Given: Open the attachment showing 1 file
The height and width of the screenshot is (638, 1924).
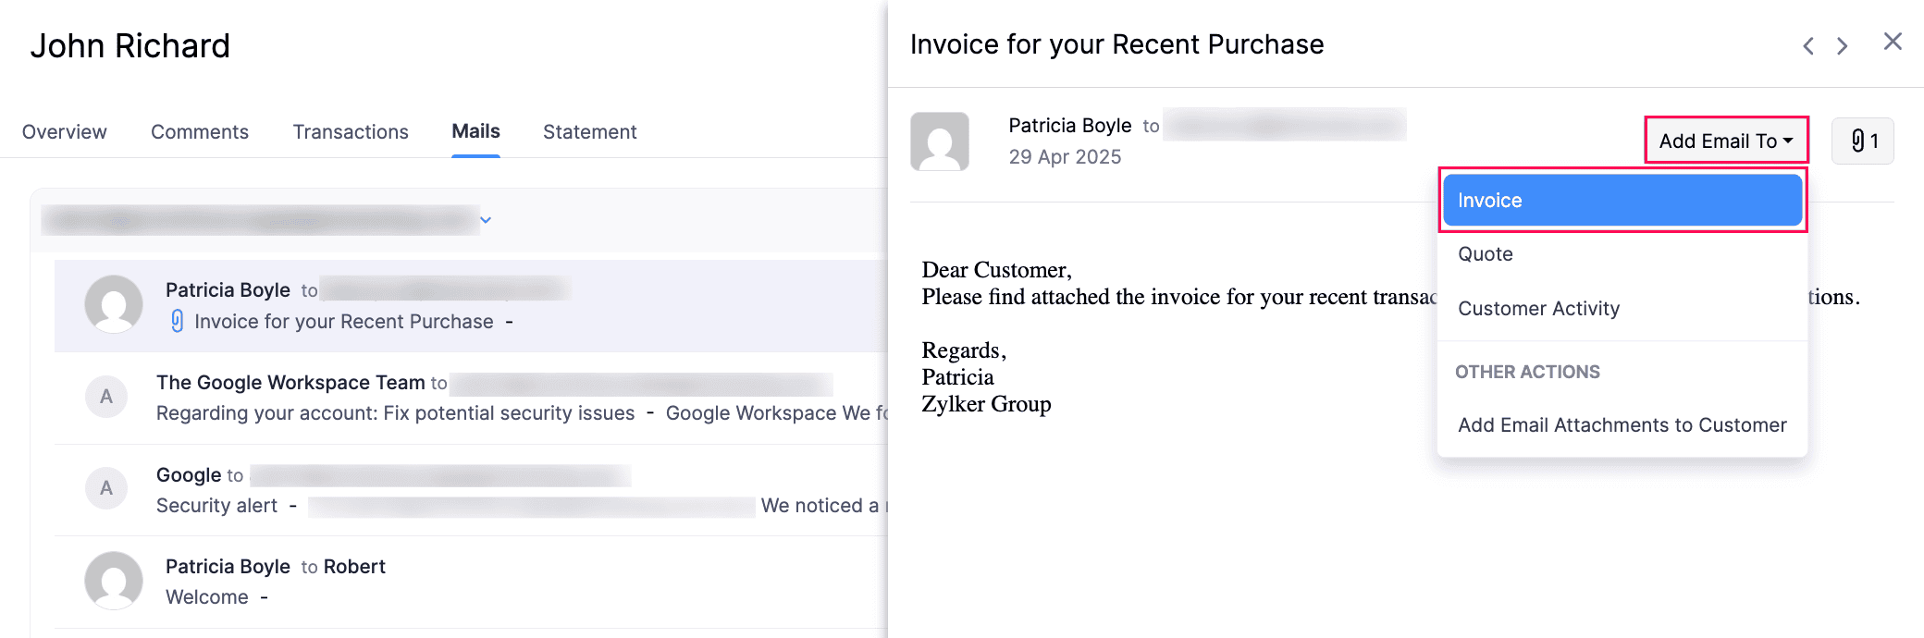Looking at the screenshot, I should 1862,141.
